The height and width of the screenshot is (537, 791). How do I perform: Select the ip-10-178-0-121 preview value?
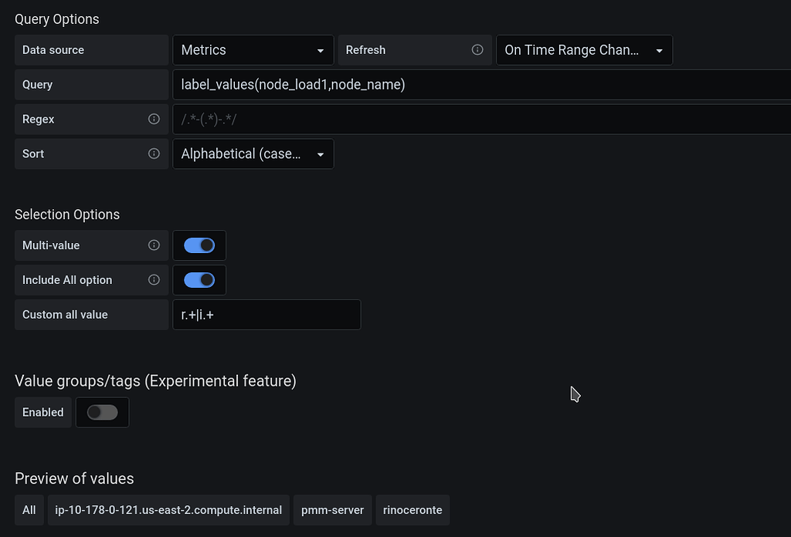(x=168, y=510)
